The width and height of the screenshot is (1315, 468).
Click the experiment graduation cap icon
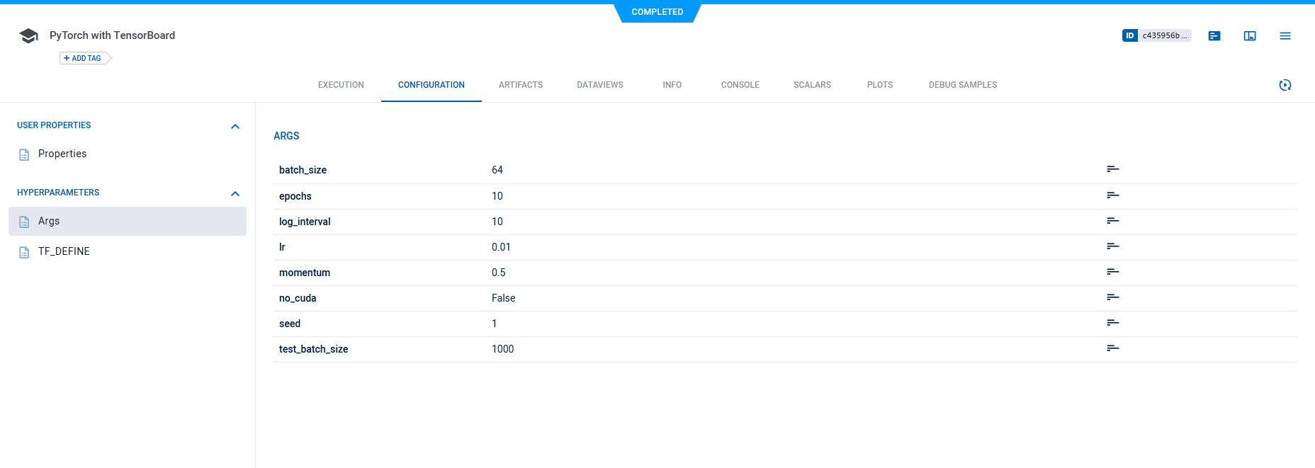point(28,36)
